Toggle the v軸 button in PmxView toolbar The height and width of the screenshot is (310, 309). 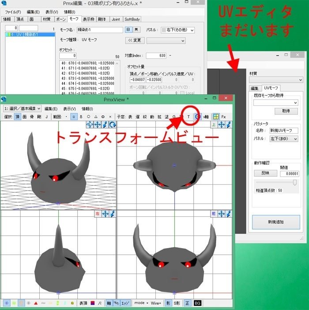[206, 117]
